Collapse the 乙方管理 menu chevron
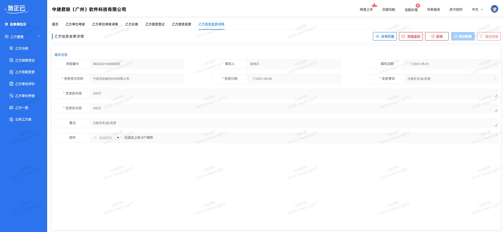The image size is (503, 232). click(x=39, y=36)
